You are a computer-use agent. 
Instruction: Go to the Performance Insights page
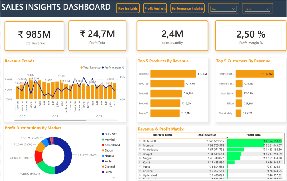pos(188,8)
